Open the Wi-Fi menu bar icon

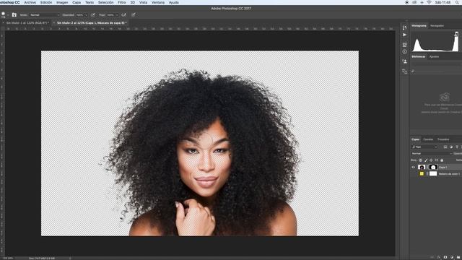coord(429,2)
